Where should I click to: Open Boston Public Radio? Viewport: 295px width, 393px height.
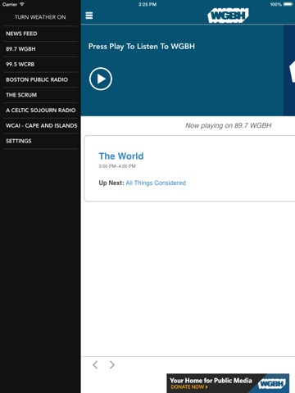pyautogui.click(x=40, y=79)
